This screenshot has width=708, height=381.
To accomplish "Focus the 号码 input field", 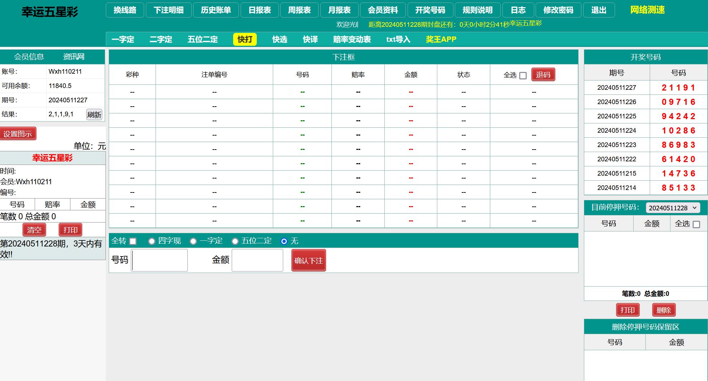I will 159,260.
